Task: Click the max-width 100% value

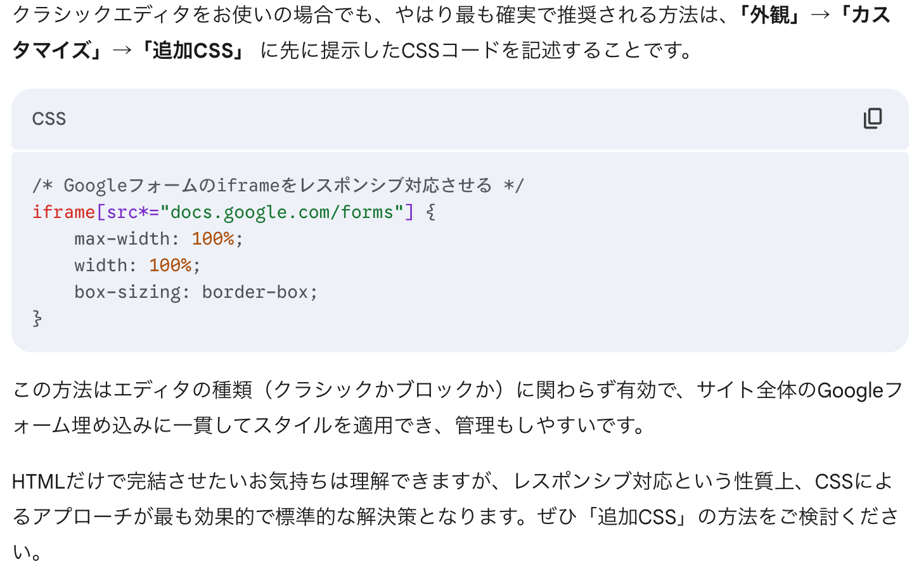Action: point(213,239)
